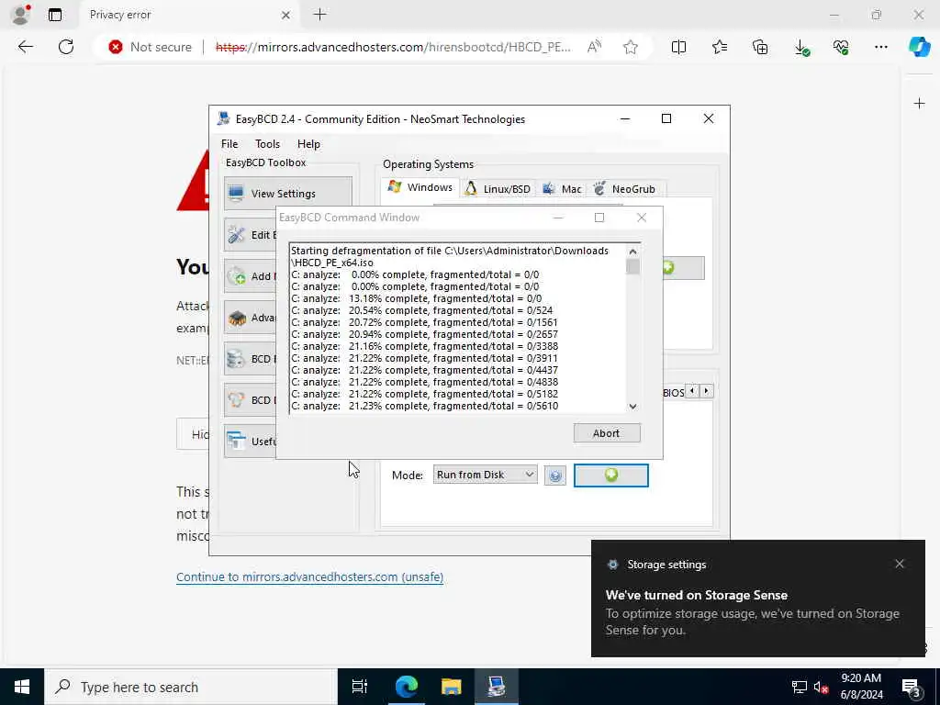This screenshot has width=940, height=705.
Task: Click the Useful Utilities toolbox icon
Action: (x=237, y=442)
